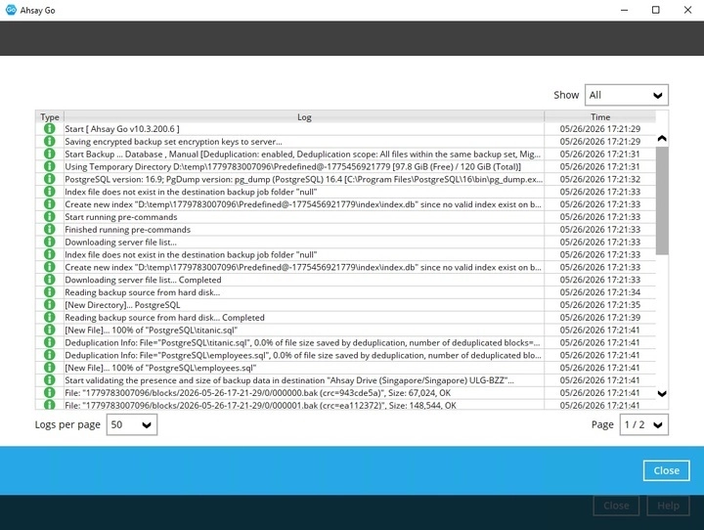The height and width of the screenshot is (530, 704).
Task: Click info icon beside '[New File]... titanic.sql' row
Action: click(x=50, y=331)
